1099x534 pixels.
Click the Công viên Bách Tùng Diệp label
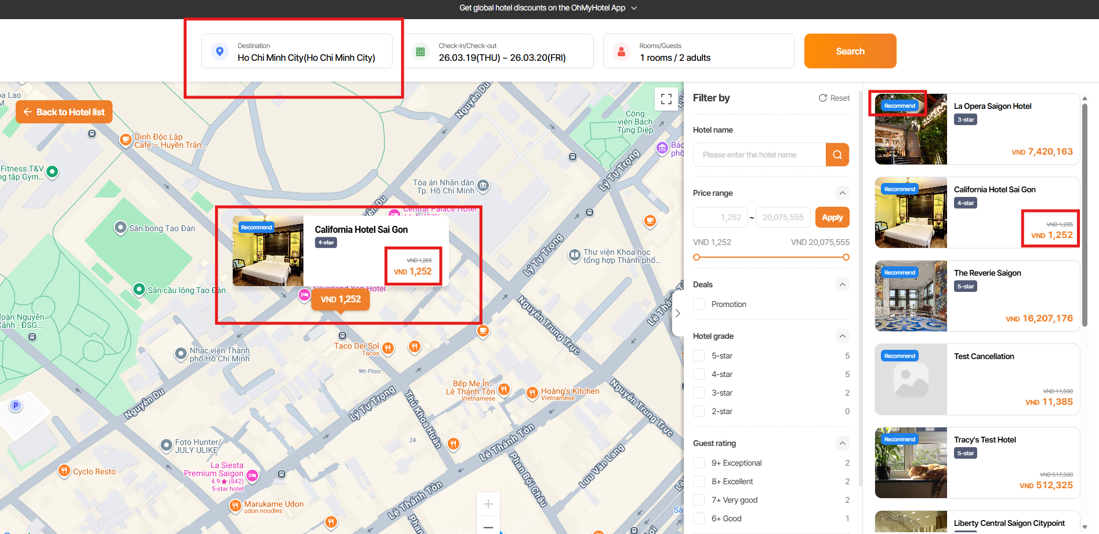tap(635, 122)
